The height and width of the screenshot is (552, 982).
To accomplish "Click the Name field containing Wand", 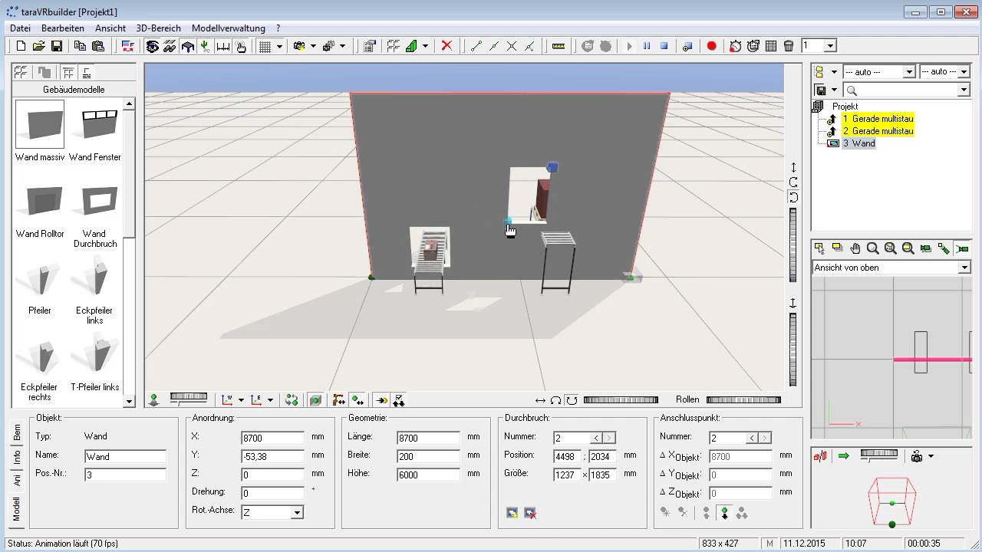I will [x=124, y=456].
